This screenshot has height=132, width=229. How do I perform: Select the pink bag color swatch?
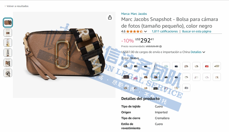click(135, 77)
